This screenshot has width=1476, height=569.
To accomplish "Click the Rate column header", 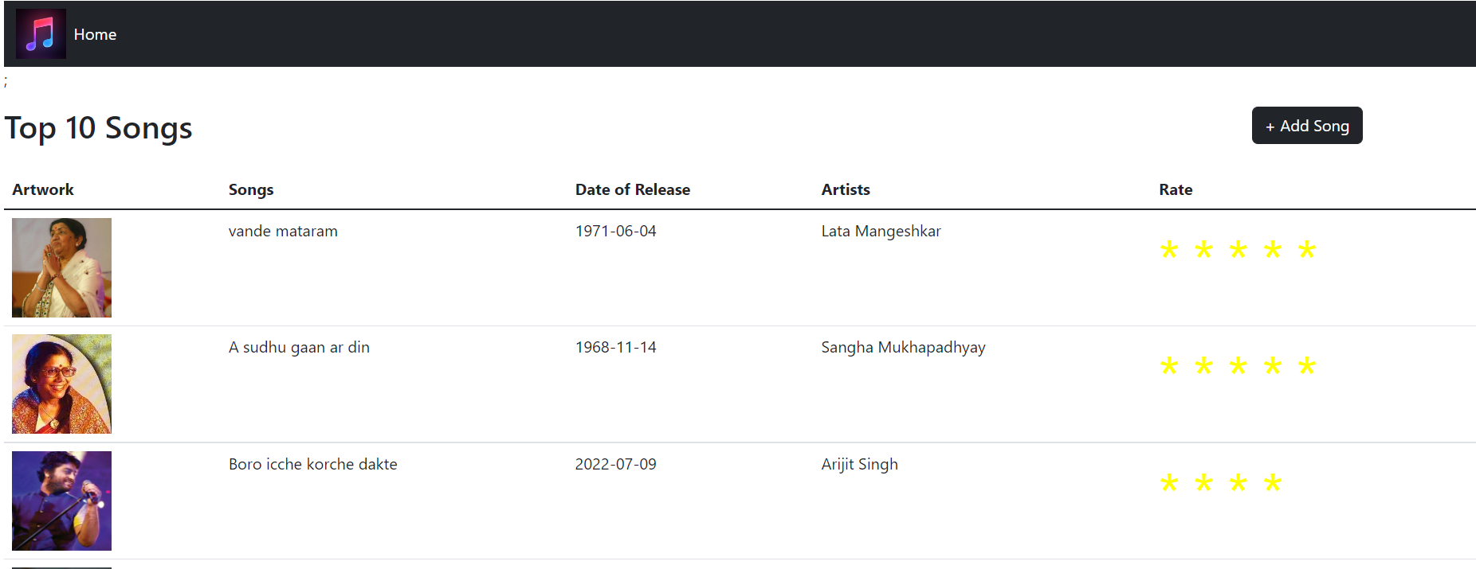I will pos(1176,189).
